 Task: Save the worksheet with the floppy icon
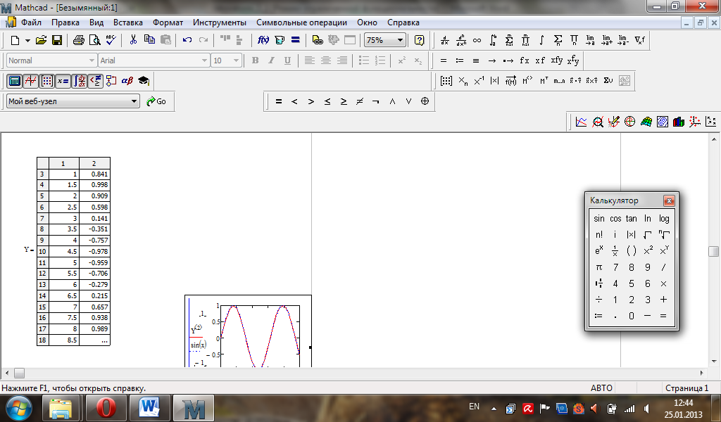coord(57,40)
